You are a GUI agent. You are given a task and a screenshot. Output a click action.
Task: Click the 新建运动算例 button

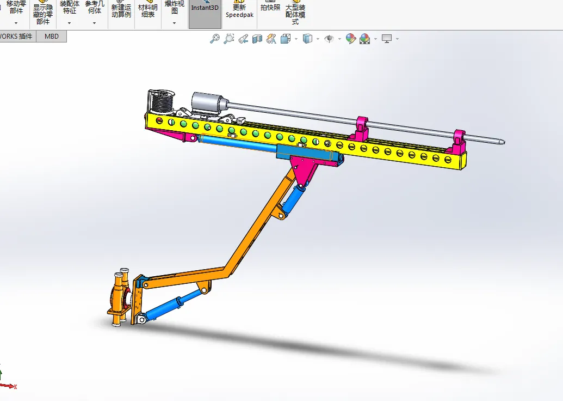(x=119, y=10)
